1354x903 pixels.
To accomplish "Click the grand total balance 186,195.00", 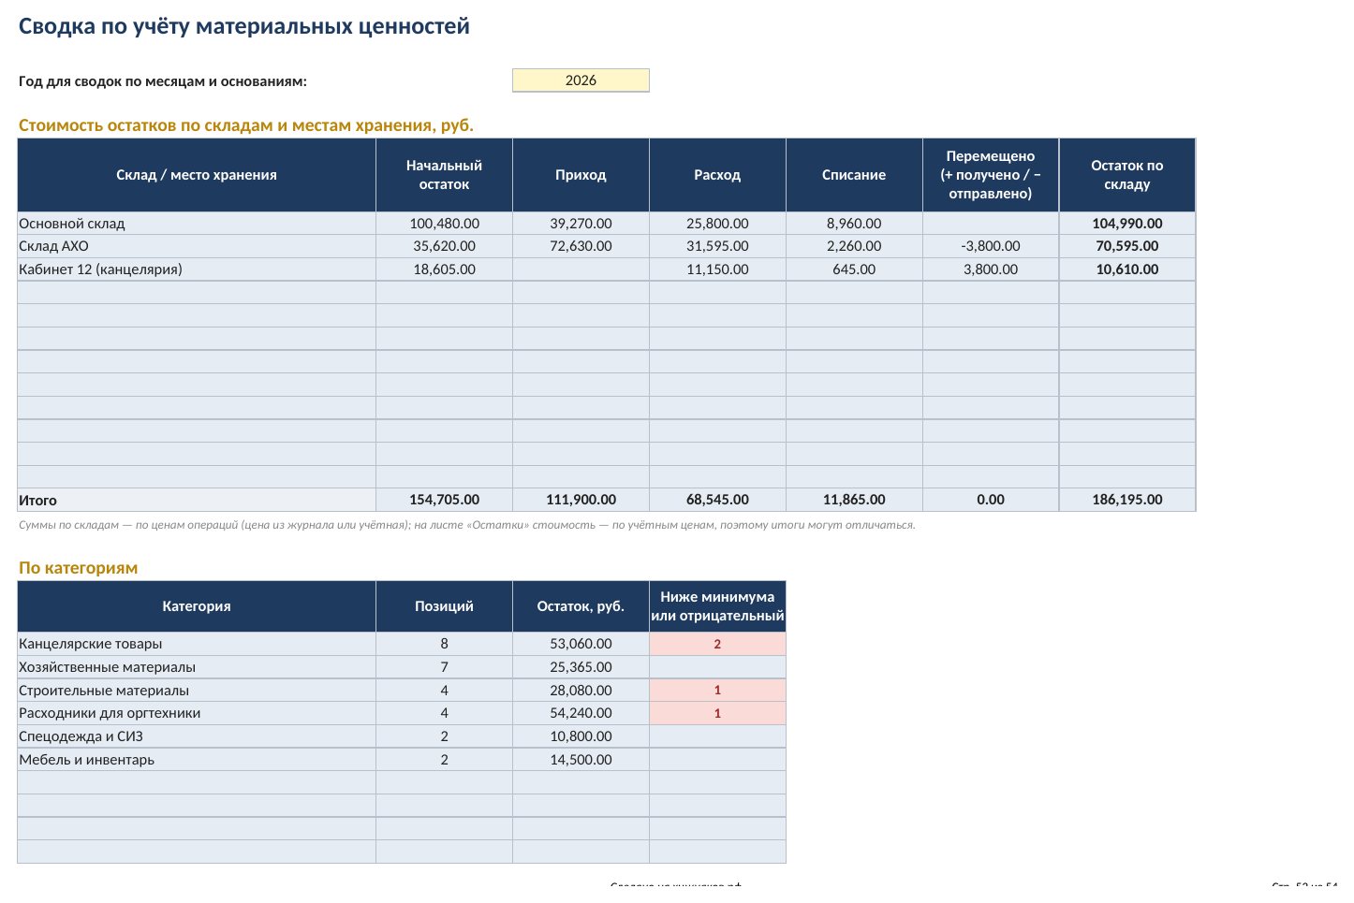I will click(x=1127, y=500).
